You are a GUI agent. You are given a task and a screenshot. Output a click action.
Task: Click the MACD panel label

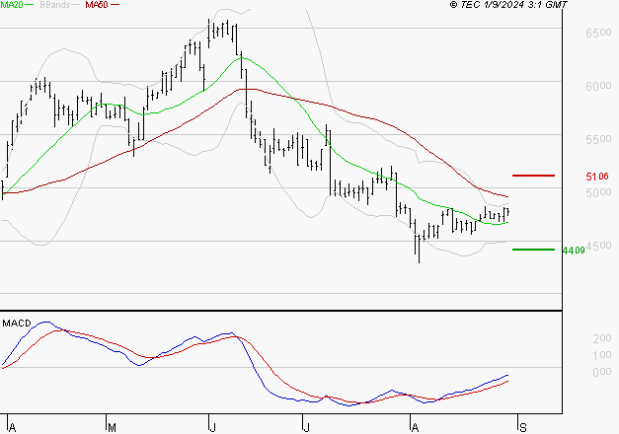[17, 324]
